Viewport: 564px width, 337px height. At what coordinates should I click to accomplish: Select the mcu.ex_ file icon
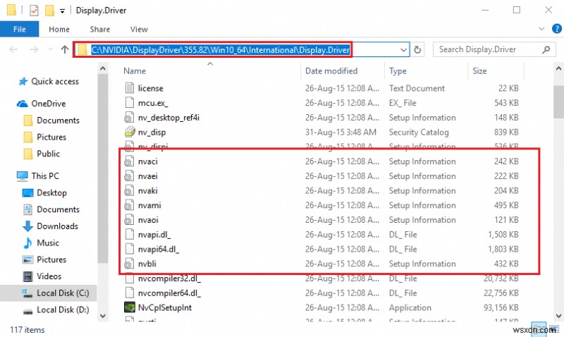(130, 103)
